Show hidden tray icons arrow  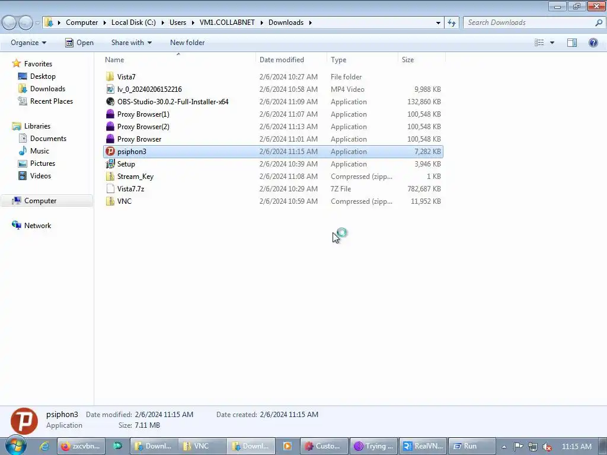click(504, 447)
